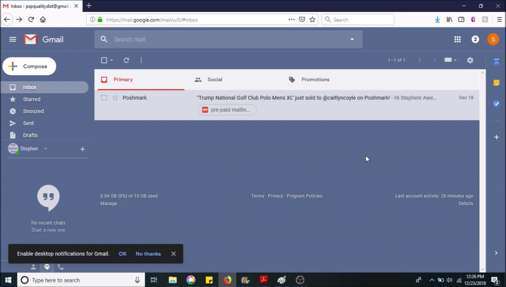
Task: Click the search magnifier icon in Gmail
Action: (104, 39)
